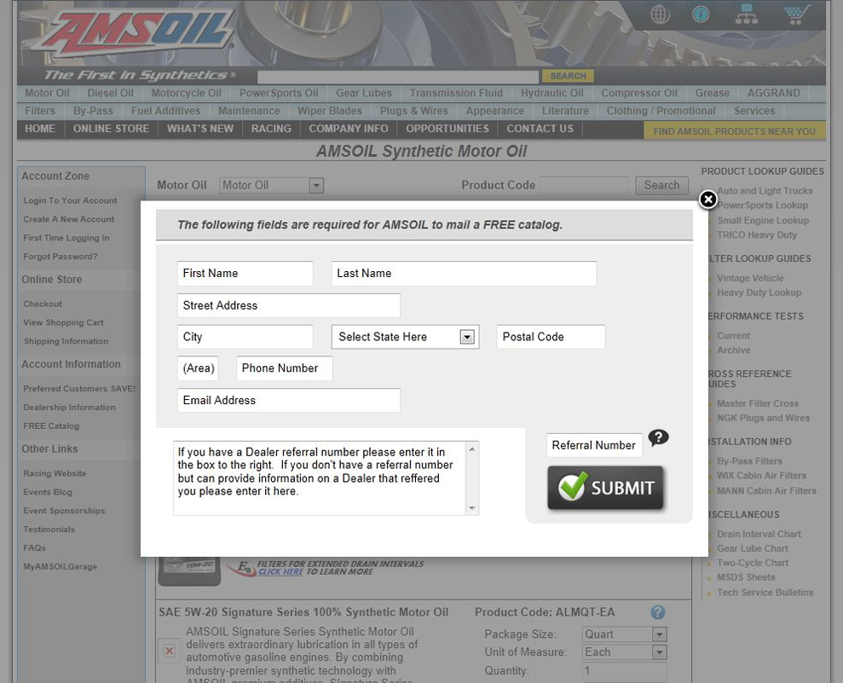This screenshot has height=683, width=843.
Task: Click Create A New Account link
Action: [69, 219]
